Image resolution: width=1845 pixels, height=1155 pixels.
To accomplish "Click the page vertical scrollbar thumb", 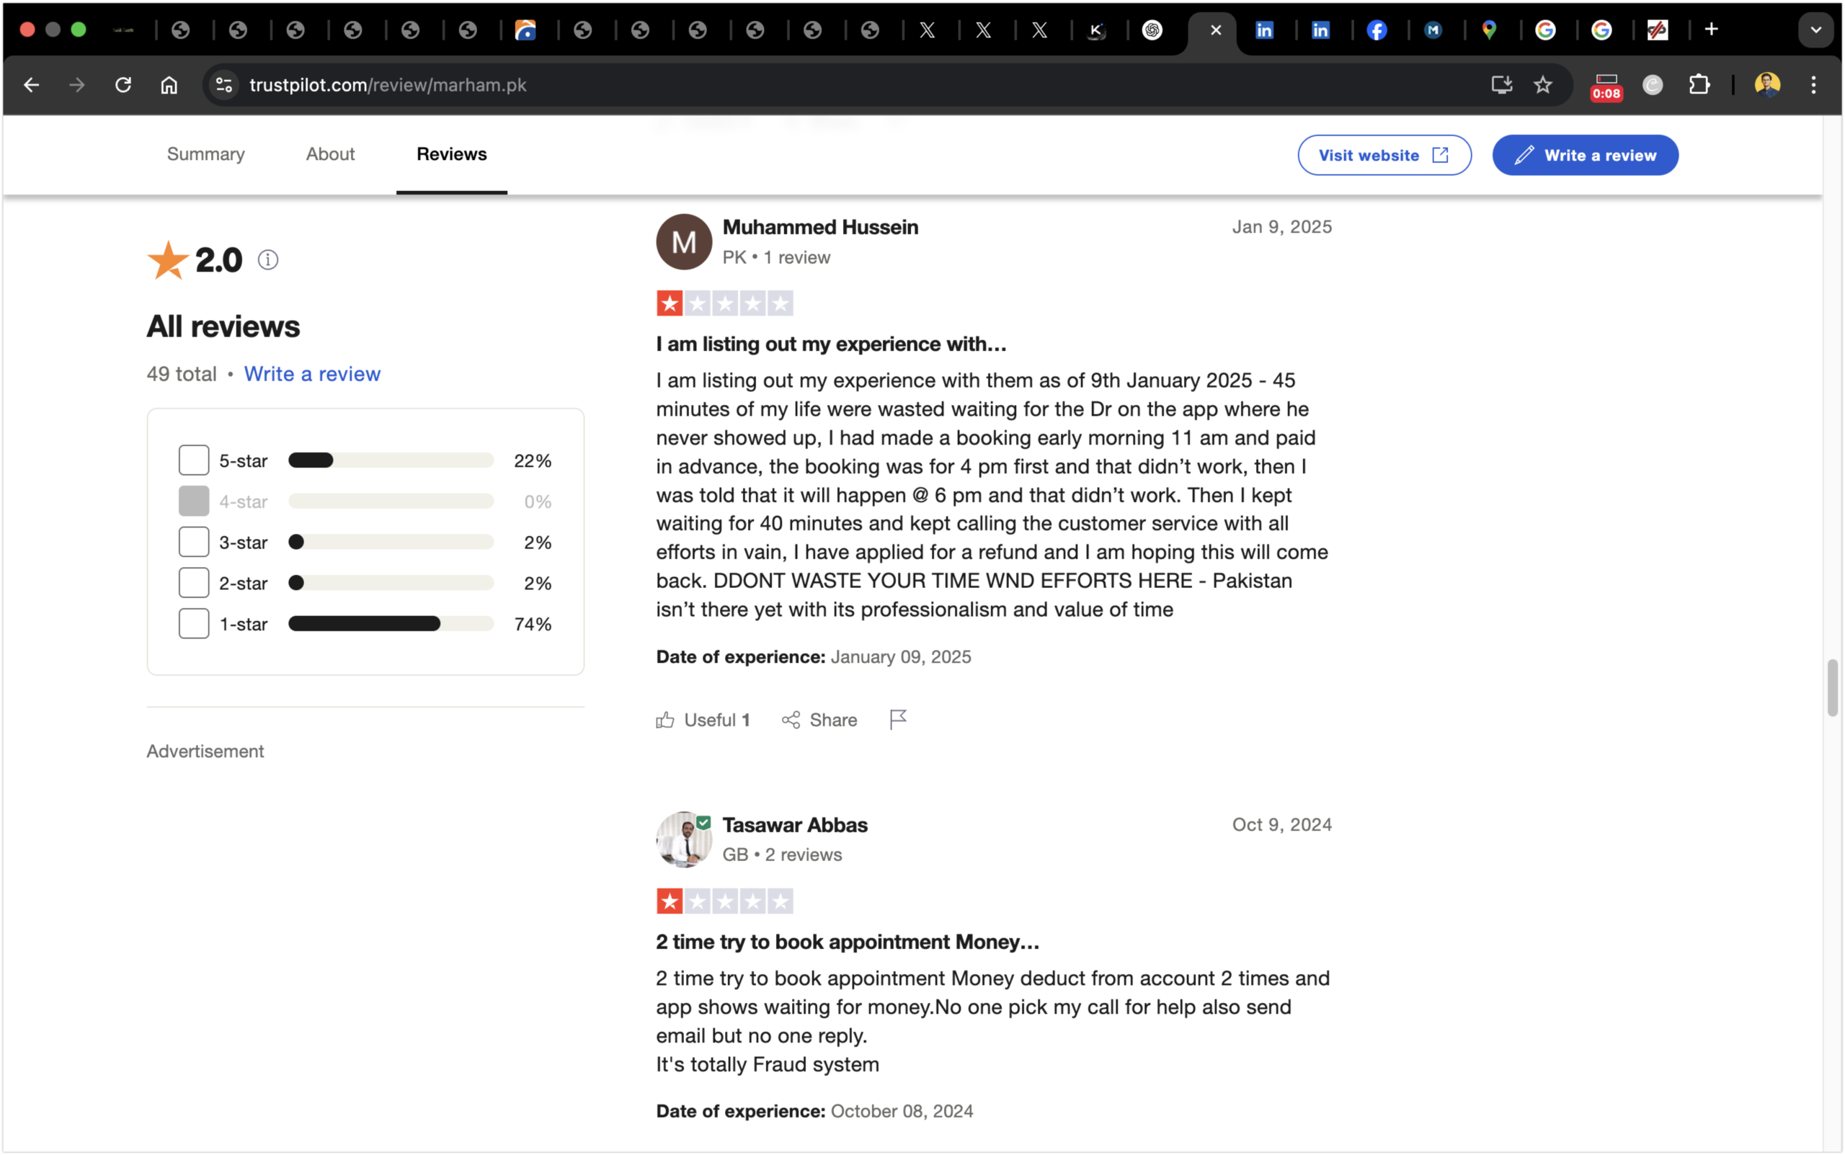I will (1832, 687).
